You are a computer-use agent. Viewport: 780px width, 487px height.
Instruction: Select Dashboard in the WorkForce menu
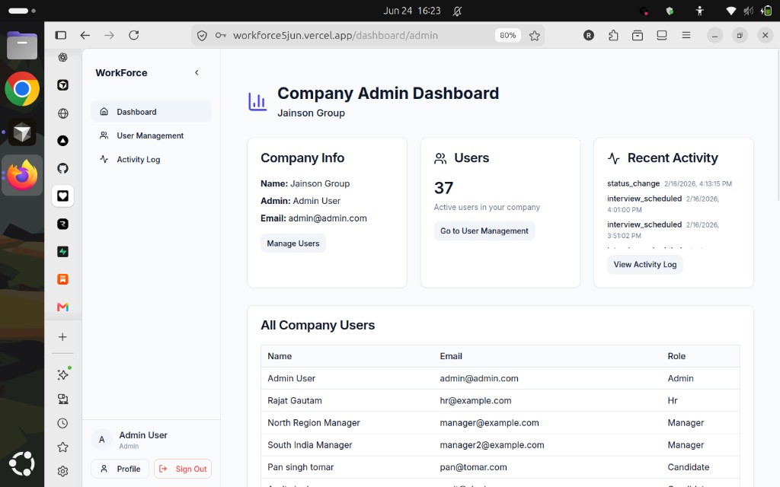[152, 112]
